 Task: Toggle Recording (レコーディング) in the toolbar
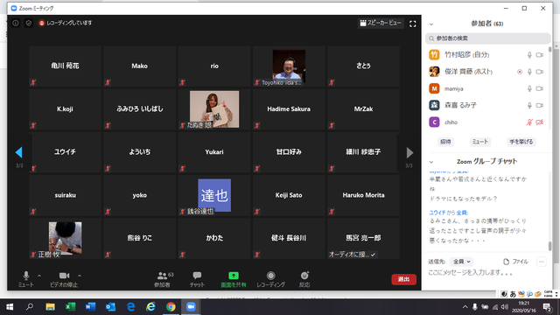[270, 279]
